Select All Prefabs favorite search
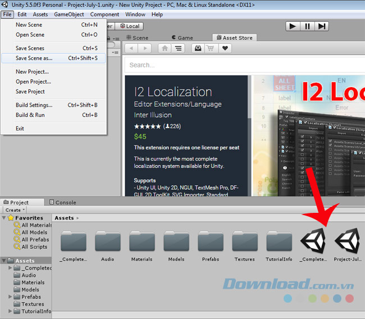The image size is (365, 319). [35, 239]
